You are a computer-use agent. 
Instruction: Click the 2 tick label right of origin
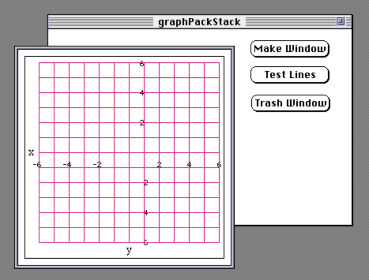[x=159, y=164]
